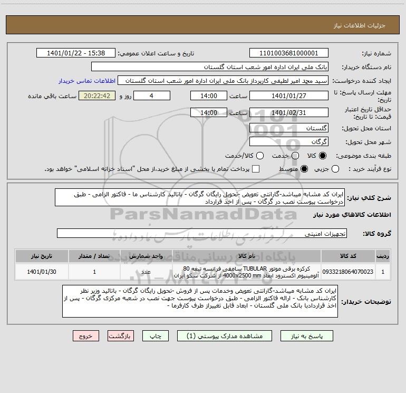Choose جزیی purchase process option
The width and height of the screenshot is (406, 393).
(x=335, y=169)
